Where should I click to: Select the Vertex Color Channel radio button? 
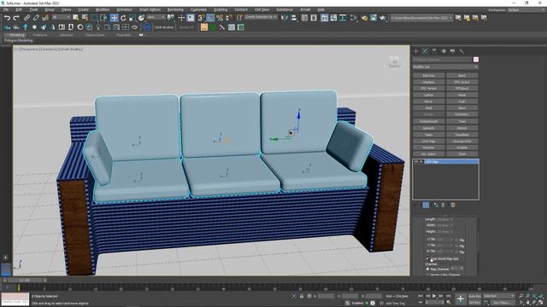pyautogui.click(x=427, y=275)
